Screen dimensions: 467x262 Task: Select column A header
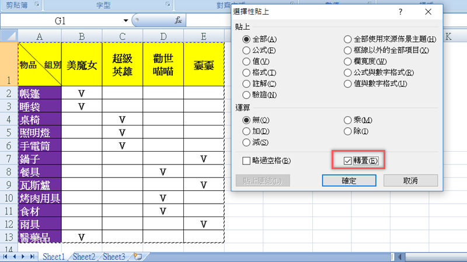[40, 36]
